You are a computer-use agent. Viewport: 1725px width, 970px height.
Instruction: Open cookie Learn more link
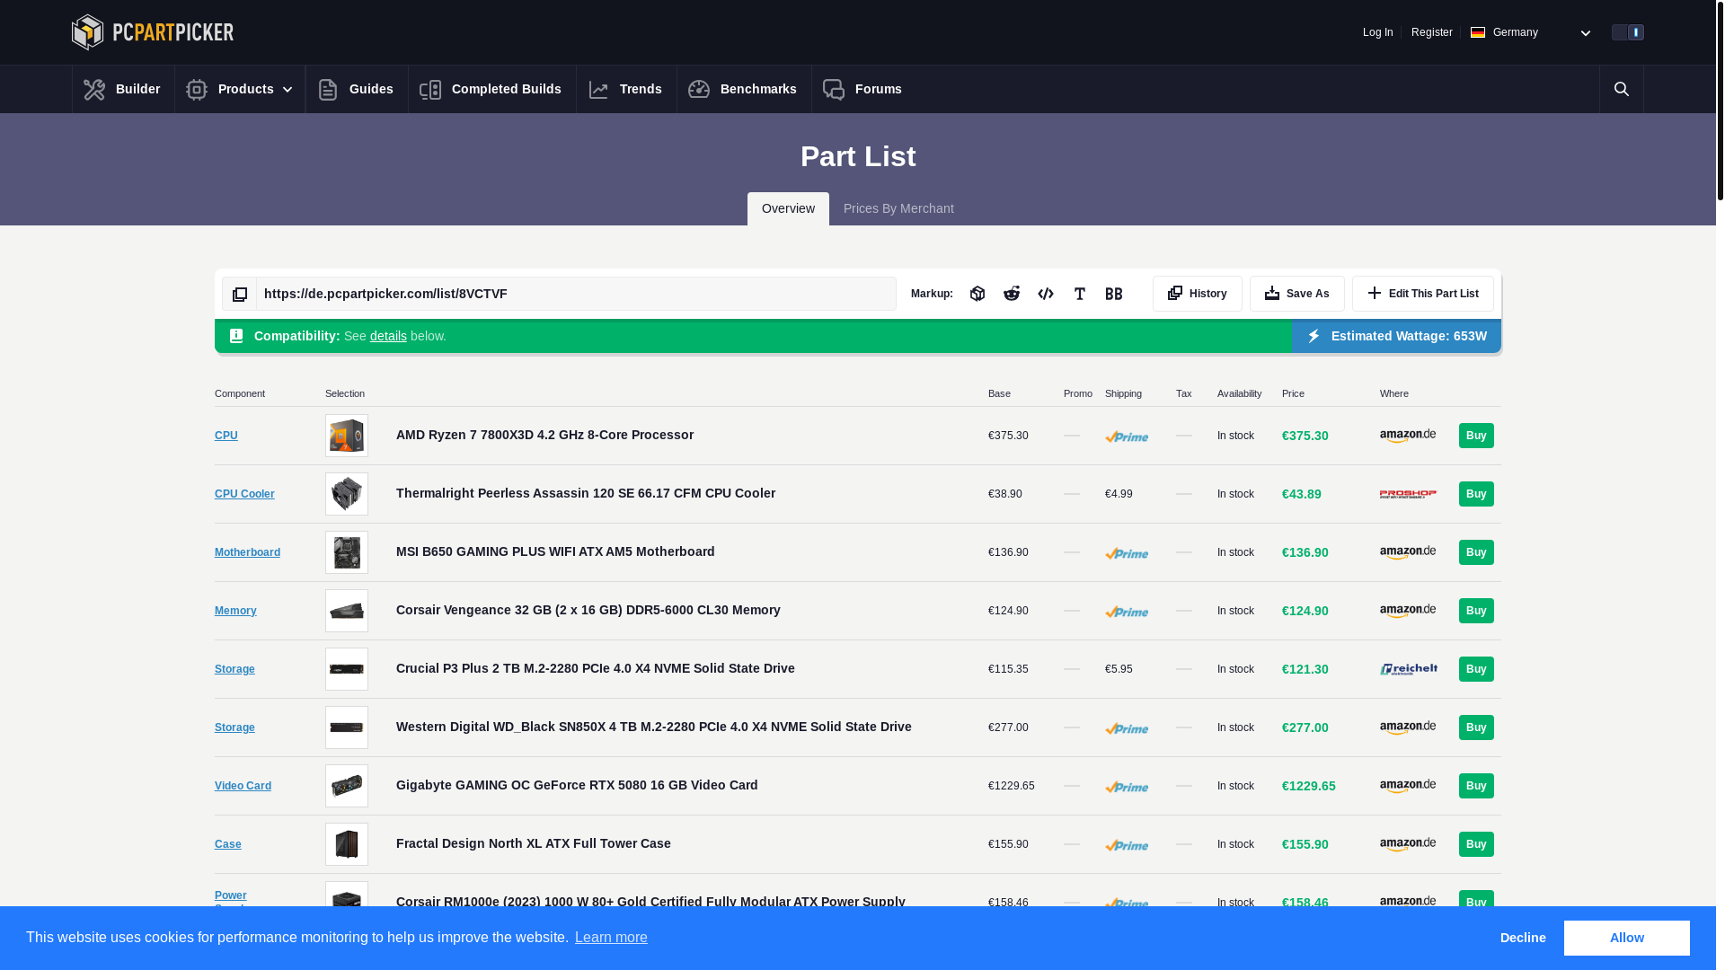pyautogui.click(x=611, y=938)
